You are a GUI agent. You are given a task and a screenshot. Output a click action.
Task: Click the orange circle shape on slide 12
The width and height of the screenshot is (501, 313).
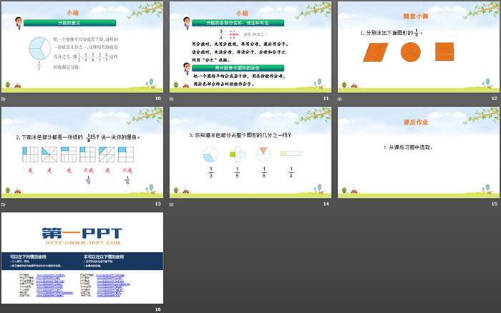409,52
